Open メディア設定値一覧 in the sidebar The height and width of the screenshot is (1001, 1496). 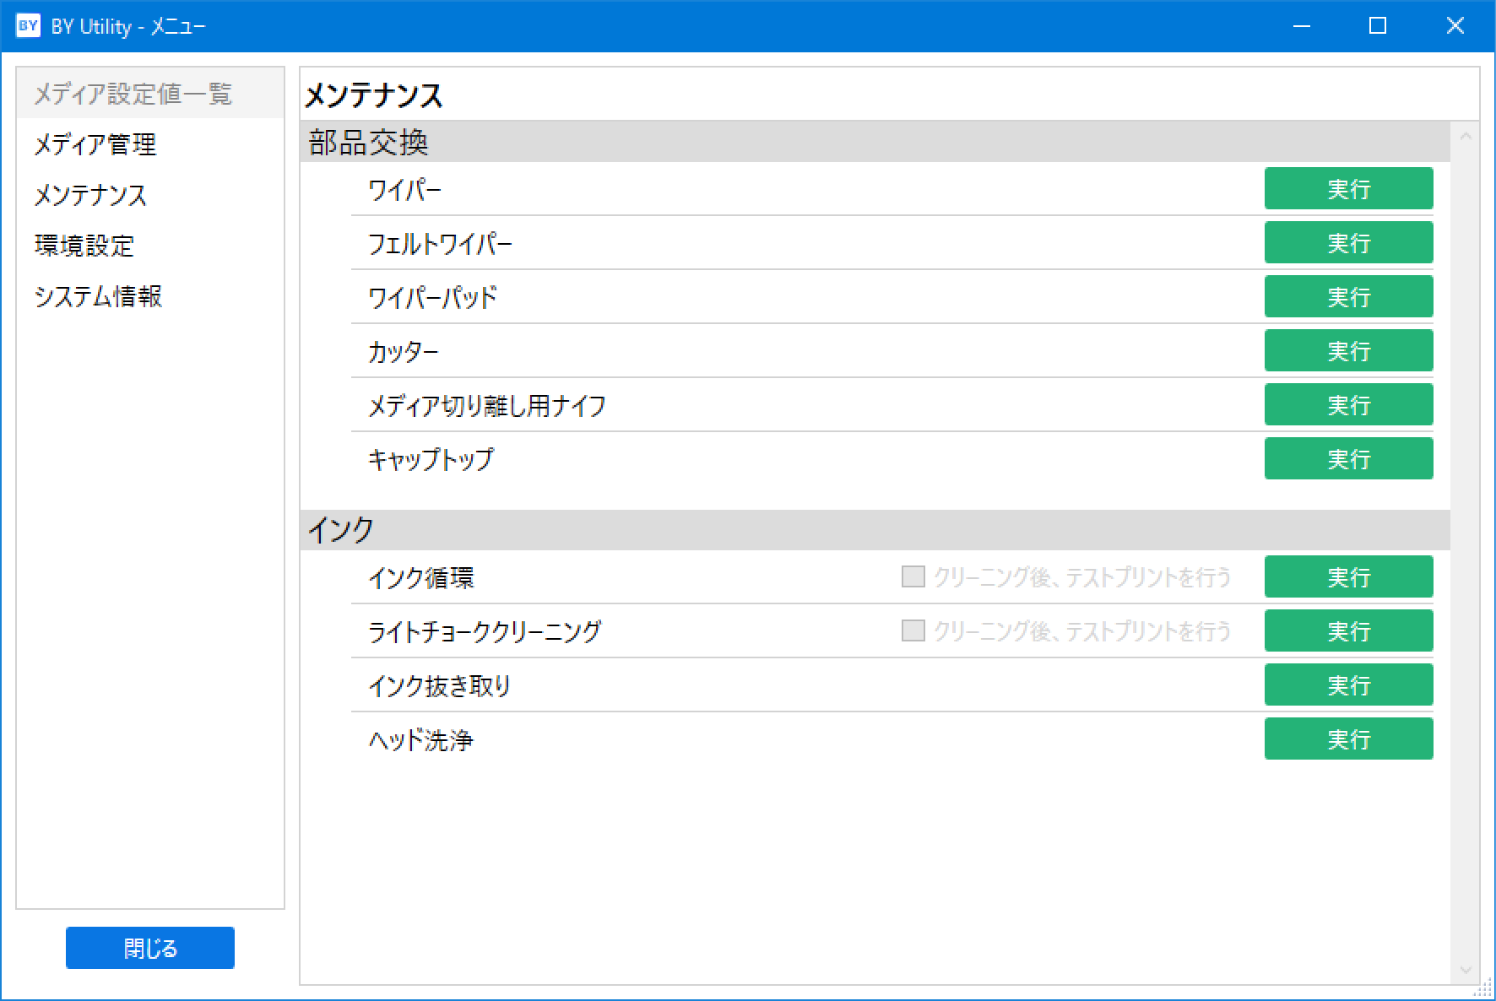(150, 93)
